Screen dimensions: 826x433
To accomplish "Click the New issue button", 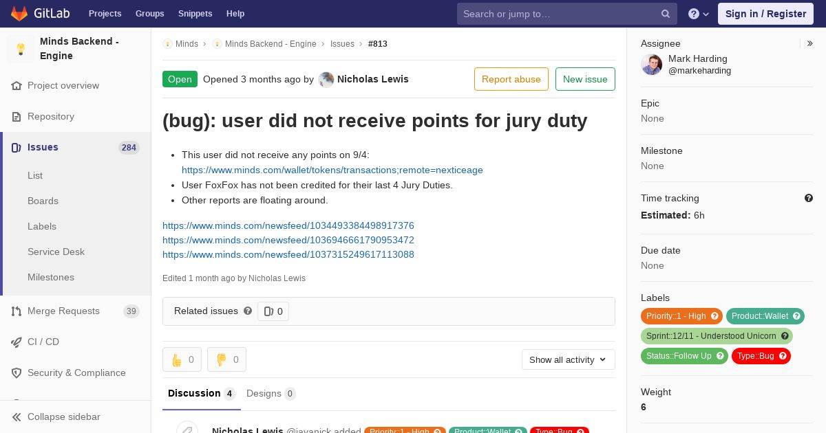I will (585, 79).
